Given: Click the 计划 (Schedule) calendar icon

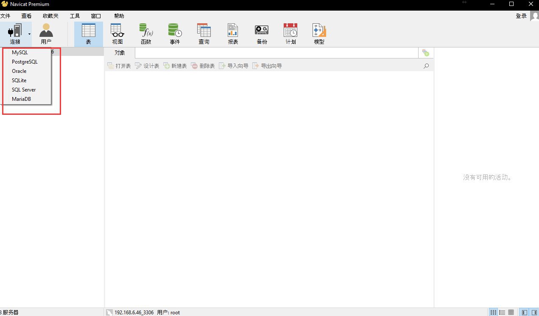Looking at the screenshot, I should 290,34.
